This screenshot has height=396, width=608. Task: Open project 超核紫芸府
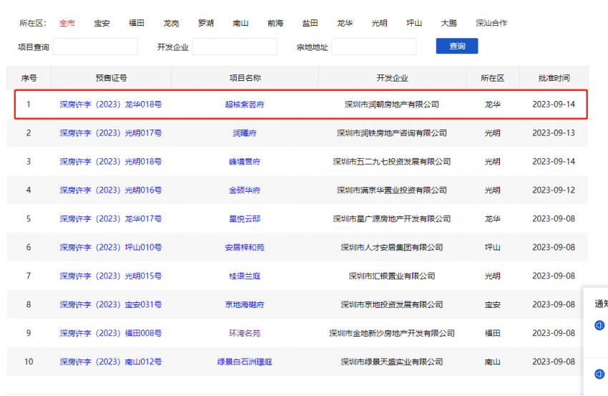click(x=245, y=105)
